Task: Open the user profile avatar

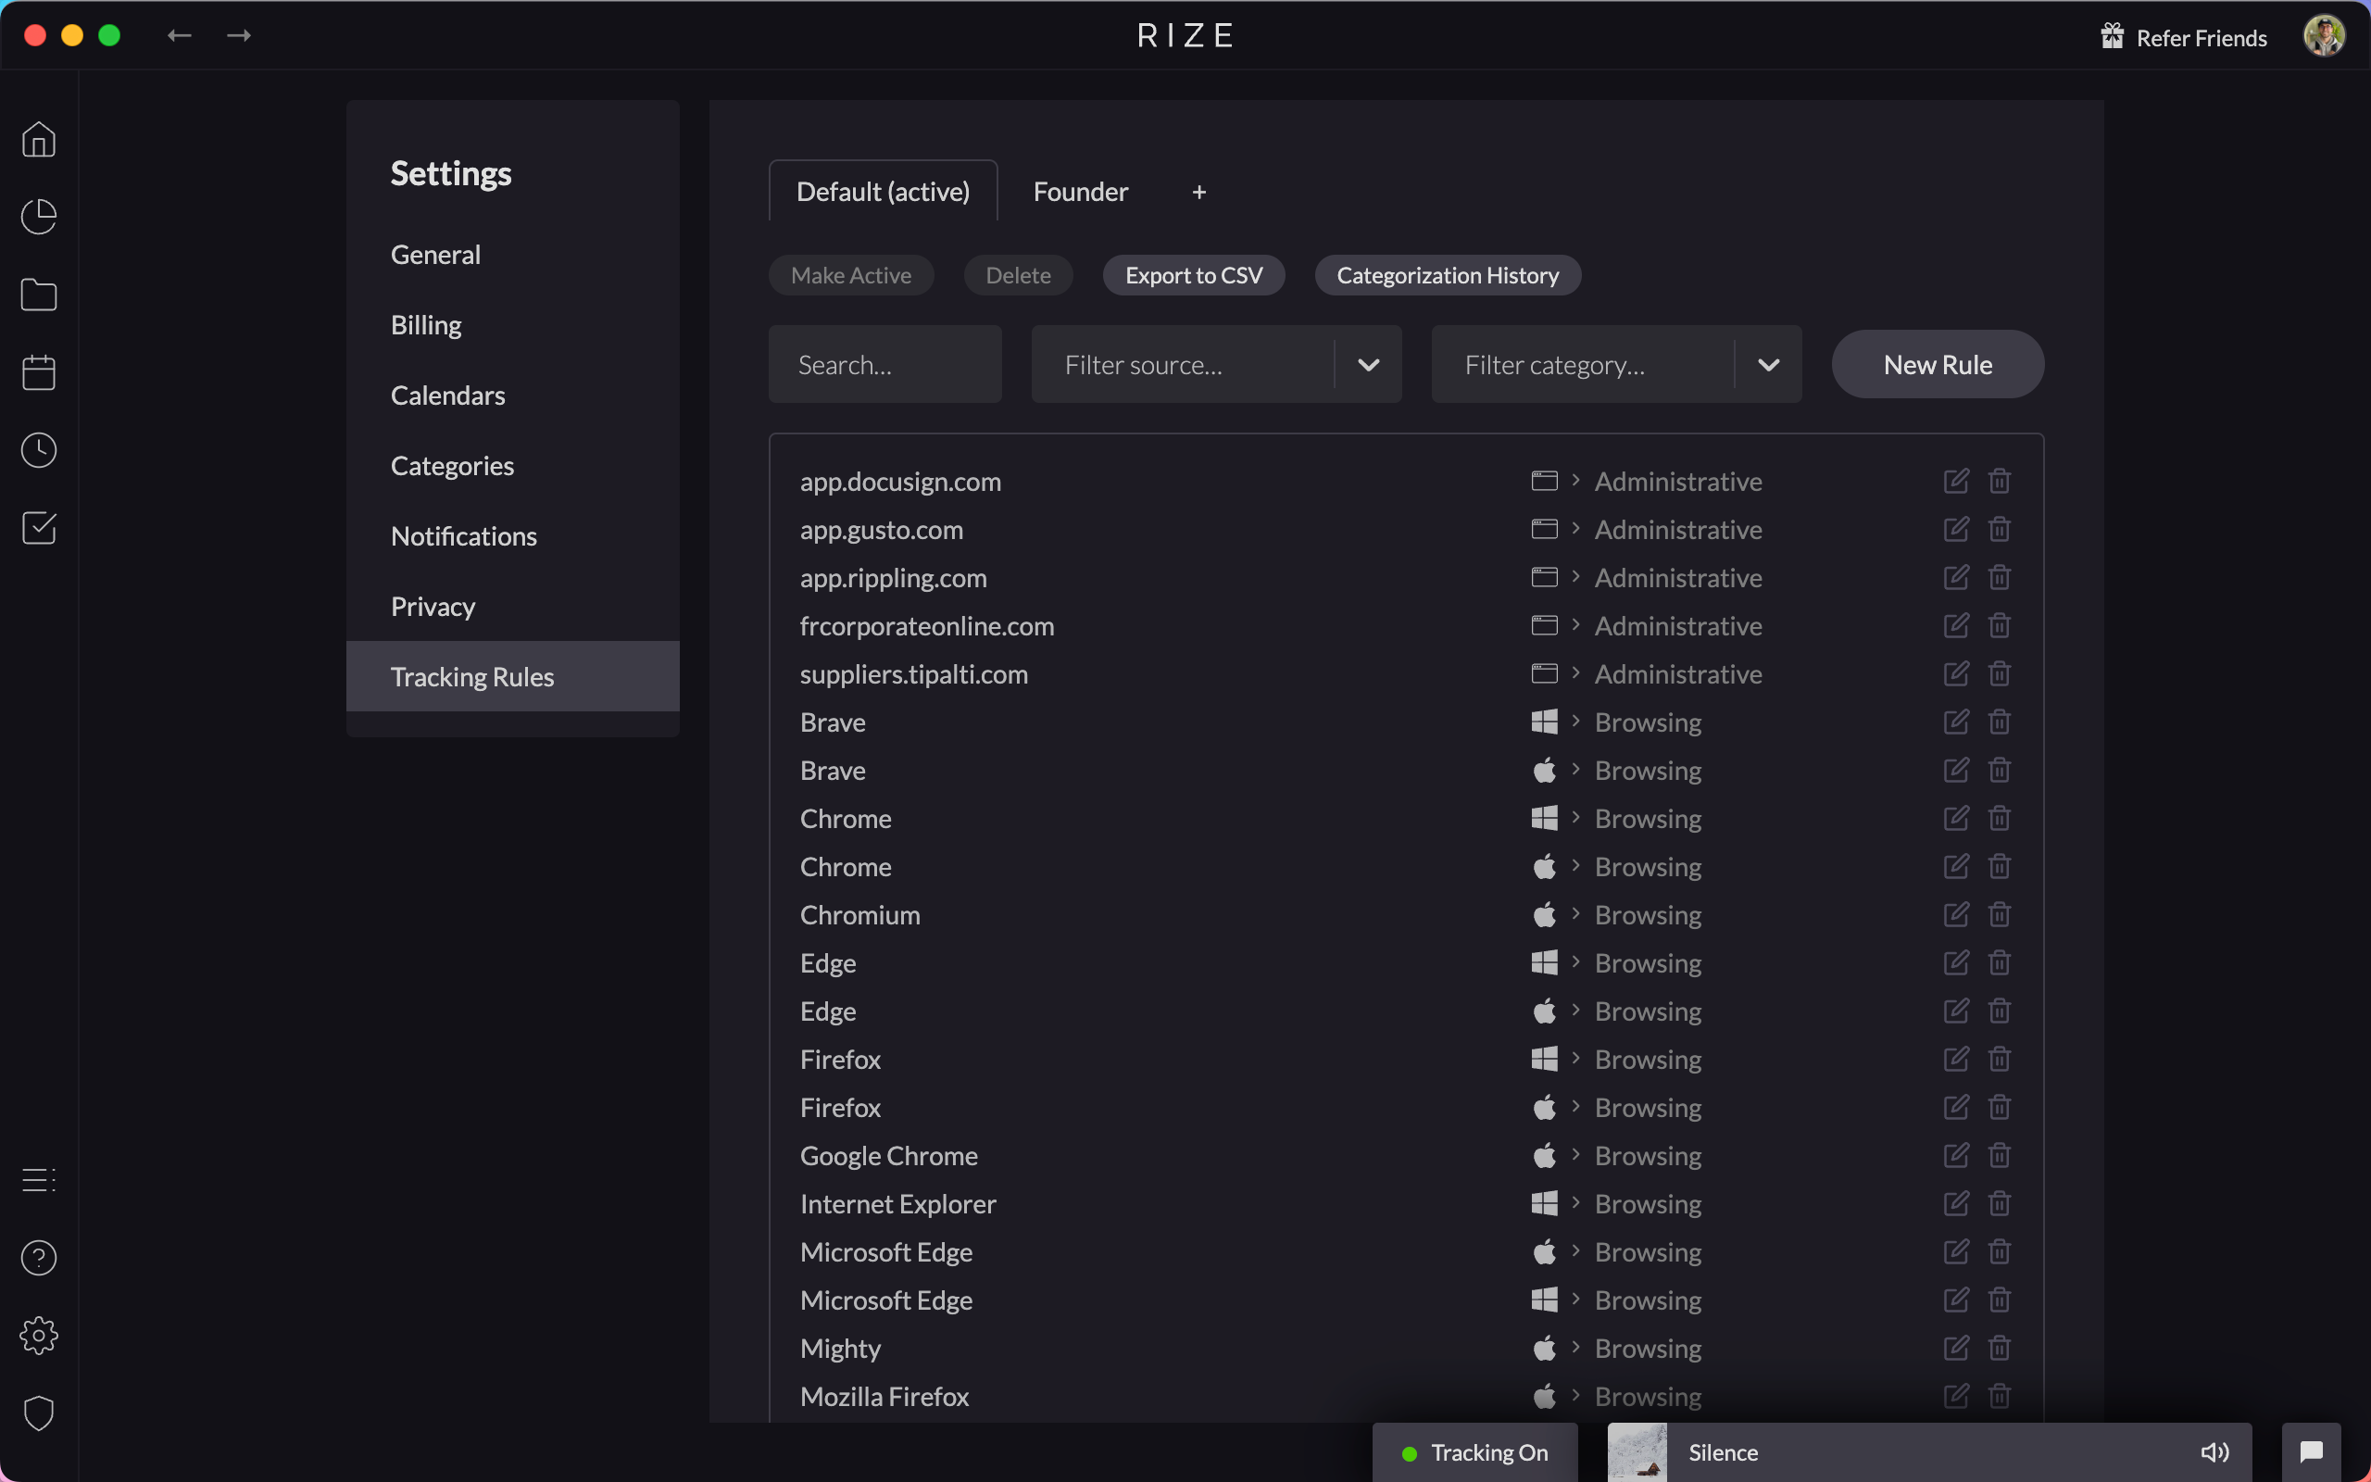Action: pyautogui.click(x=2324, y=36)
